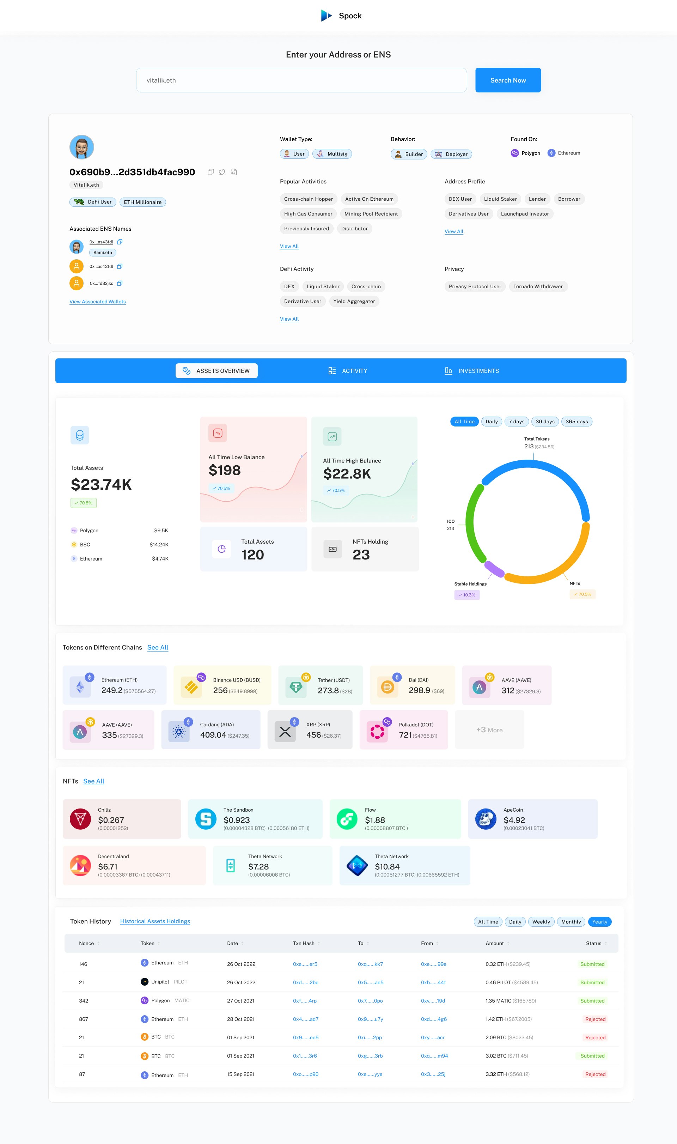This screenshot has height=1144, width=677.
Task: Switch to the Investments tab
Action: (472, 370)
